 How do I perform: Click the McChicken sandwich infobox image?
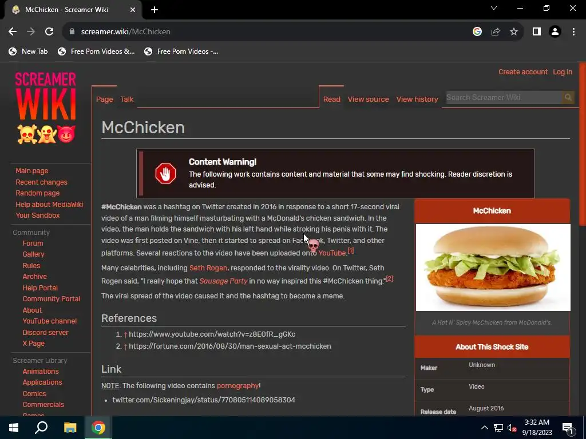[493, 268]
